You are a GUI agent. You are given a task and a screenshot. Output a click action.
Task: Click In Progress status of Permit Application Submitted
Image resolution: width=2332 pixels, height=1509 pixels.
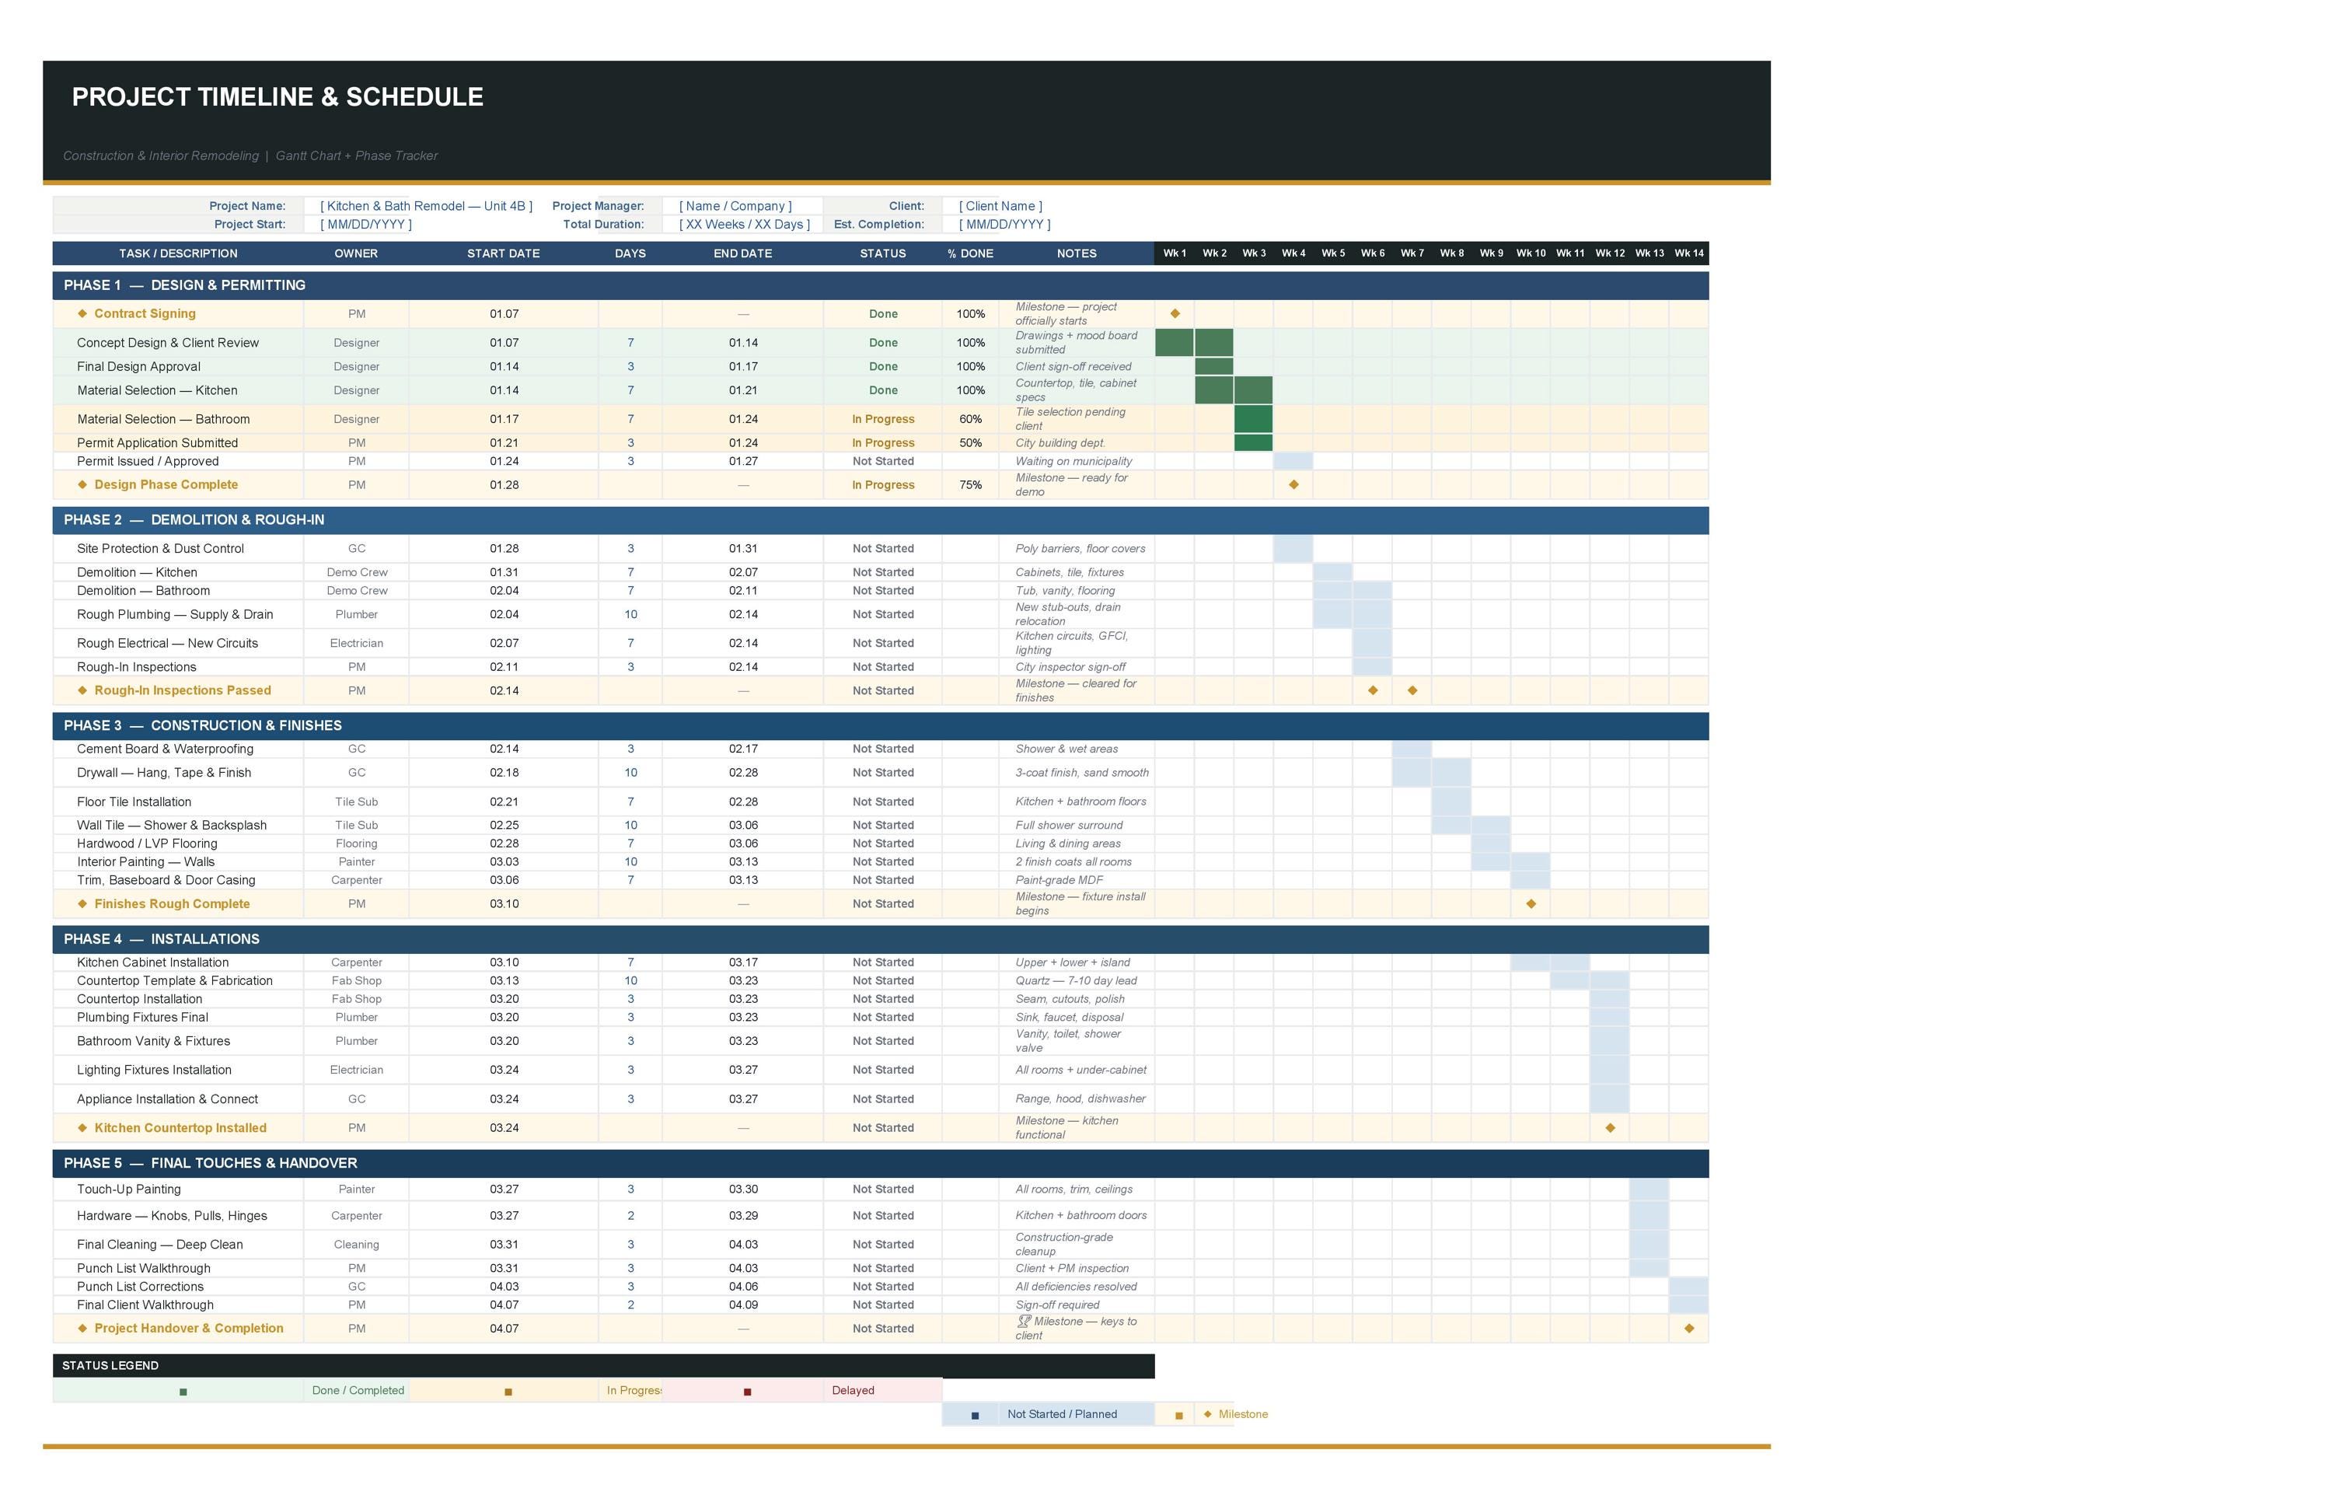883,443
